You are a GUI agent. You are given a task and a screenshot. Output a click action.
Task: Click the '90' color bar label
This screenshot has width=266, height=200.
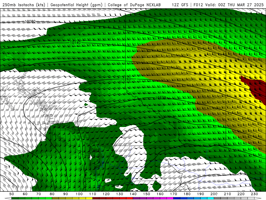click(66, 194)
